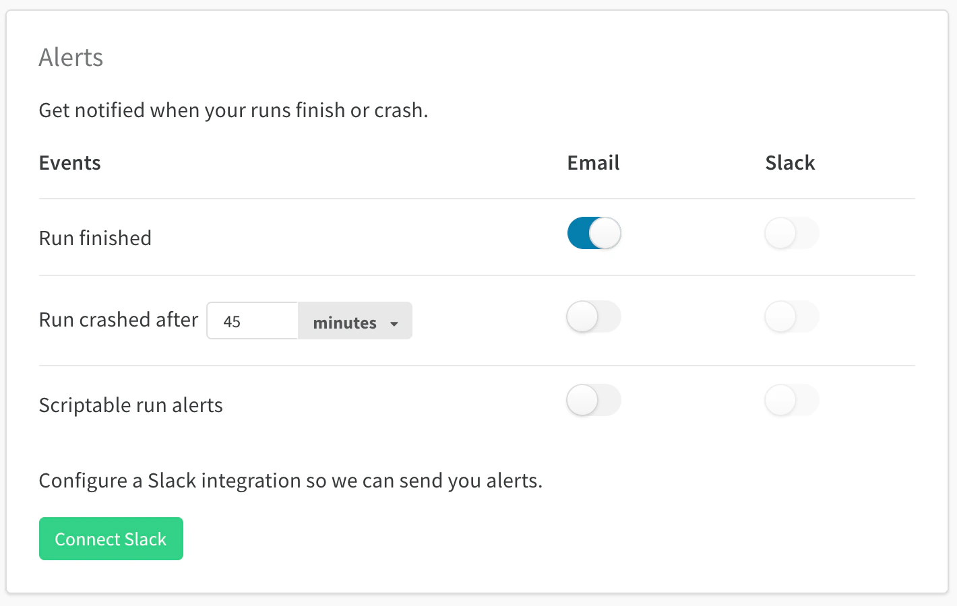Click the Events column header
This screenshot has width=957, height=606.
tap(69, 162)
